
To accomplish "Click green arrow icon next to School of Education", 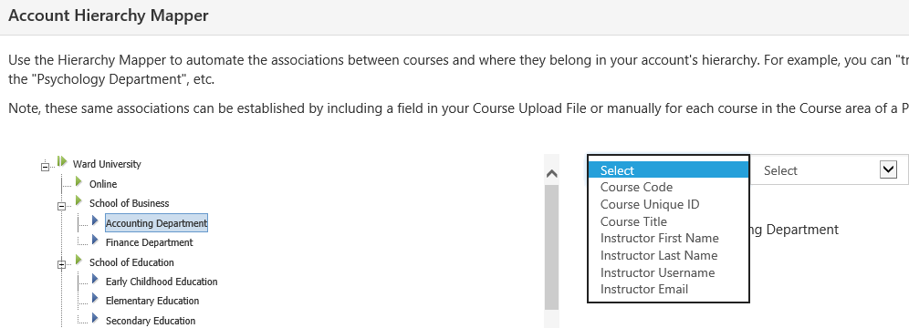I will coord(78,260).
